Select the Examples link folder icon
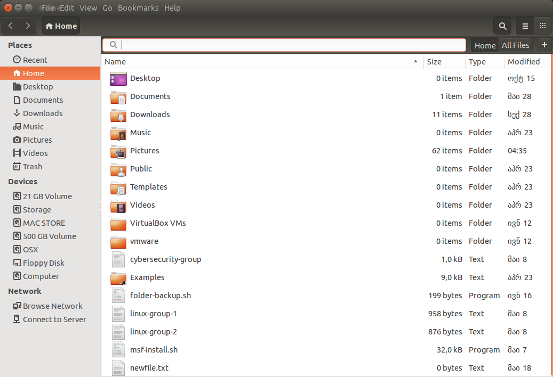The height and width of the screenshot is (377, 553). 118,278
